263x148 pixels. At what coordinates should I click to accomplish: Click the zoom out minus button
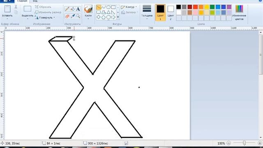228,143
